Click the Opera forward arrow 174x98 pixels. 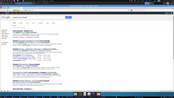coord(5,10)
